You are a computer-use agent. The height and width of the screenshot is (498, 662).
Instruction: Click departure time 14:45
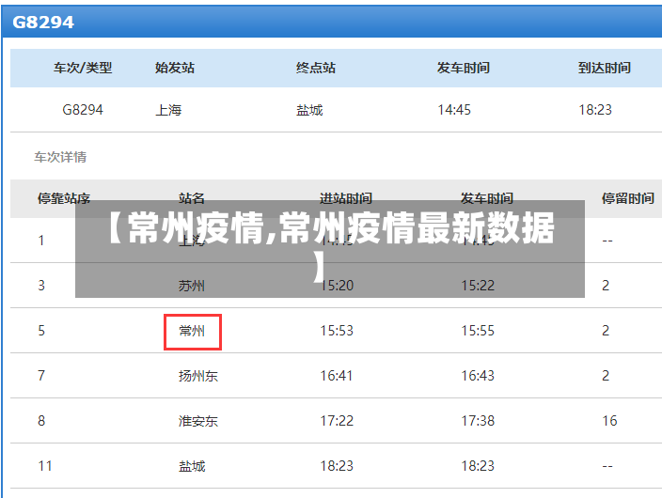pyautogui.click(x=454, y=110)
